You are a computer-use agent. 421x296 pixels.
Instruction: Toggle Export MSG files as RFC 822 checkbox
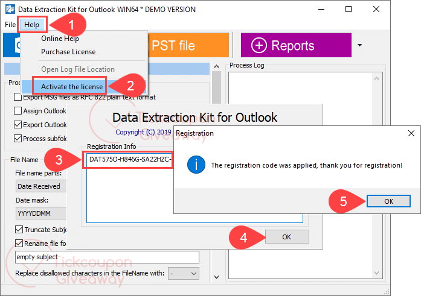(x=18, y=96)
